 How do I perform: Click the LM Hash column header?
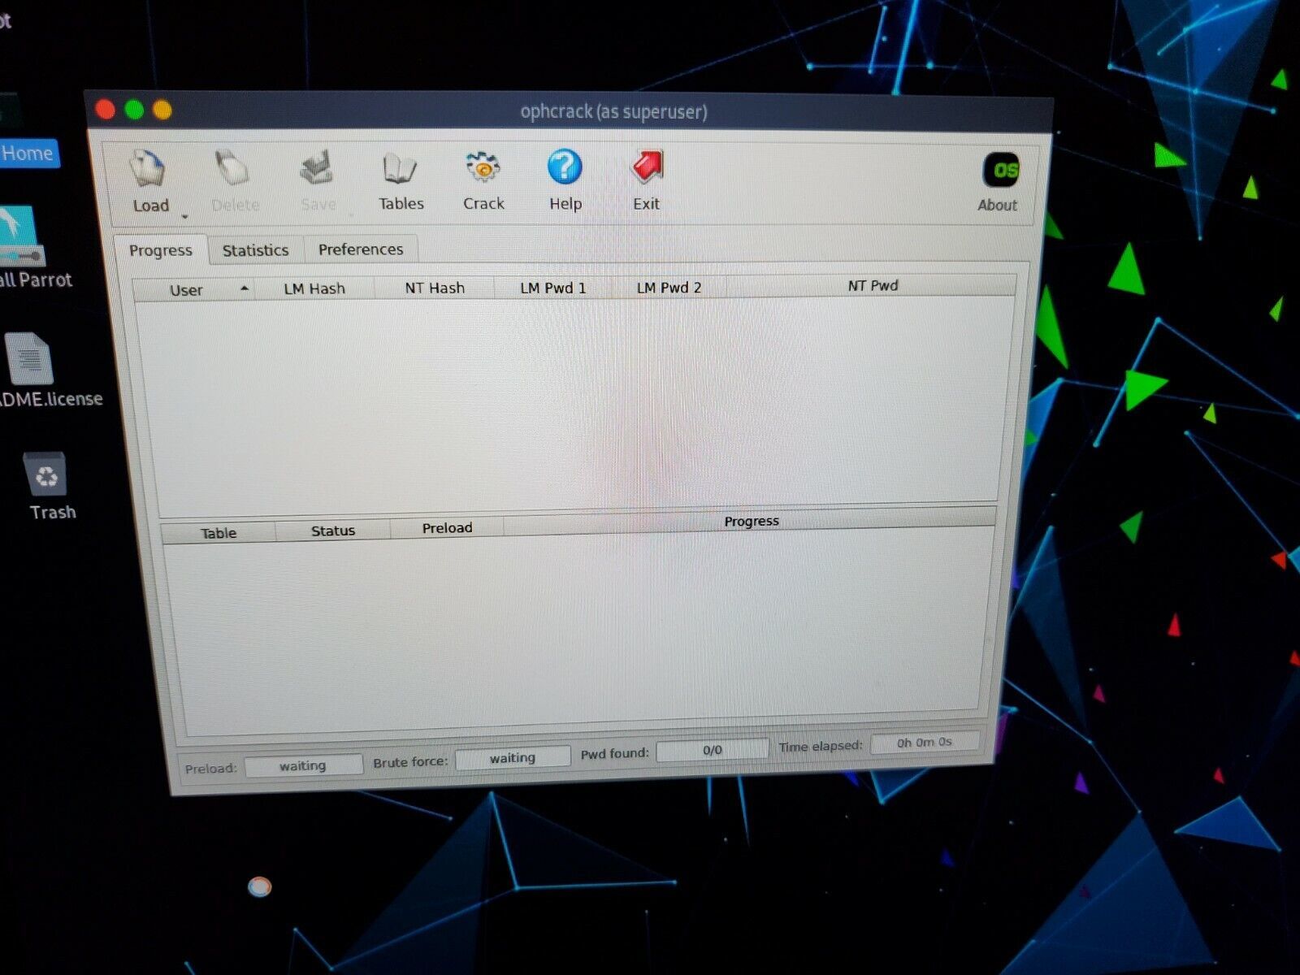314,288
